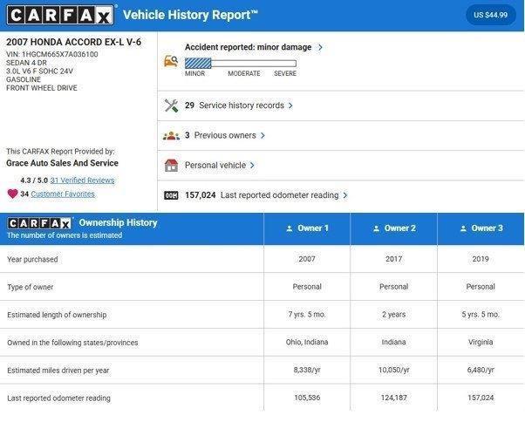The width and height of the screenshot is (525, 422).
Task: Select the Owner 1 column header
Action: (x=307, y=228)
